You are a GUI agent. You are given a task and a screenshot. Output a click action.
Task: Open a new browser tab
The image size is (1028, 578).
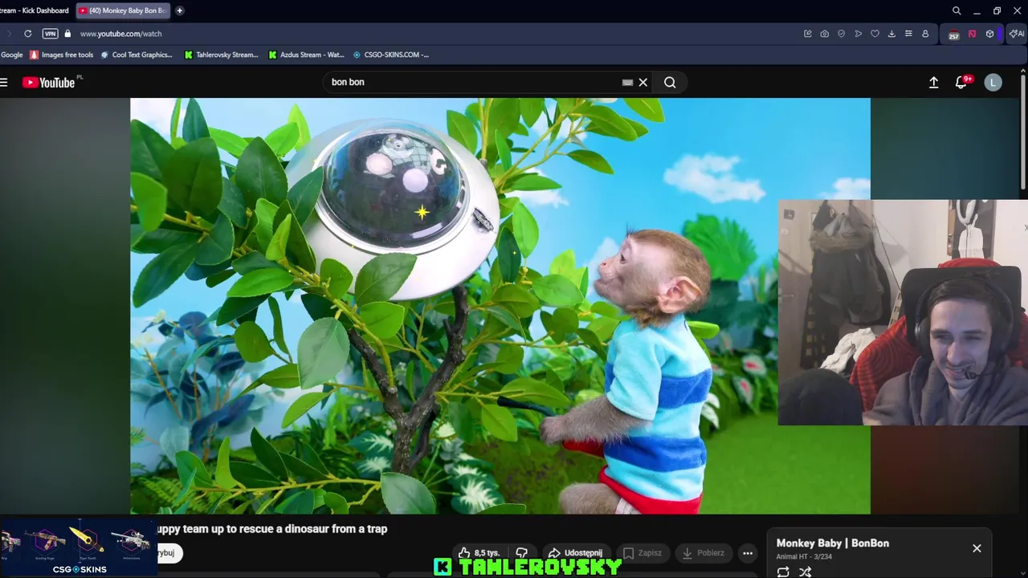tap(179, 10)
